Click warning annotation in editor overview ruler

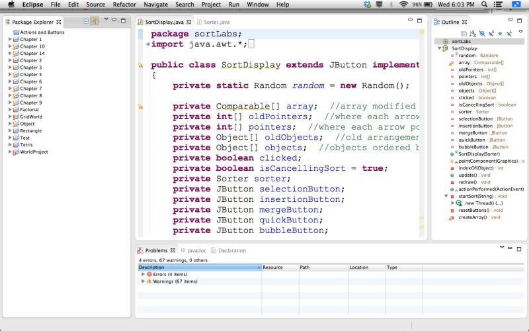pyautogui.click(x=422, y=32)
